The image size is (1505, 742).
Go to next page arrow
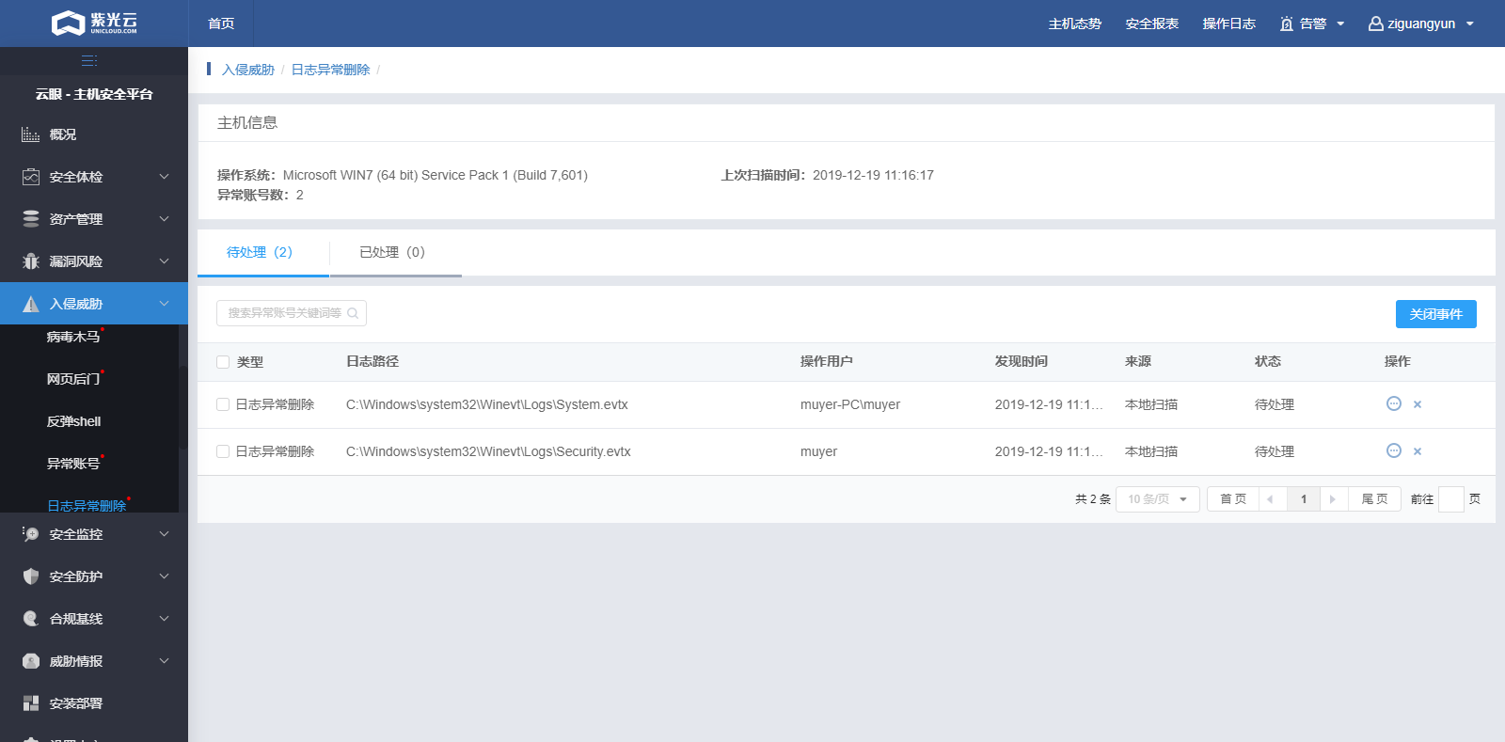coord(1333,499)
